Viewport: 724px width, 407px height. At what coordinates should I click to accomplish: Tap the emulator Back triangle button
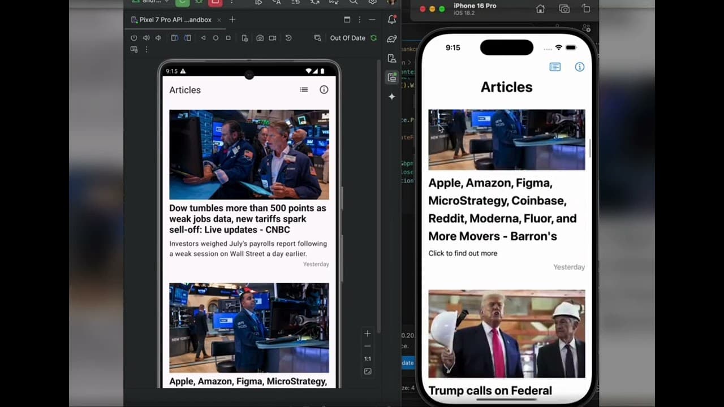203,38
